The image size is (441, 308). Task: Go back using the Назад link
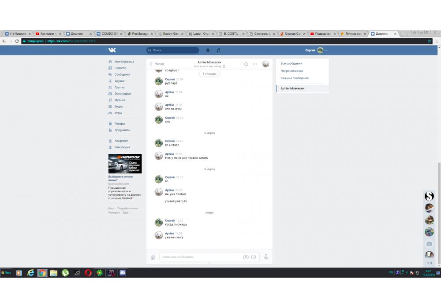pyautogui.click(x=157, y=64)
